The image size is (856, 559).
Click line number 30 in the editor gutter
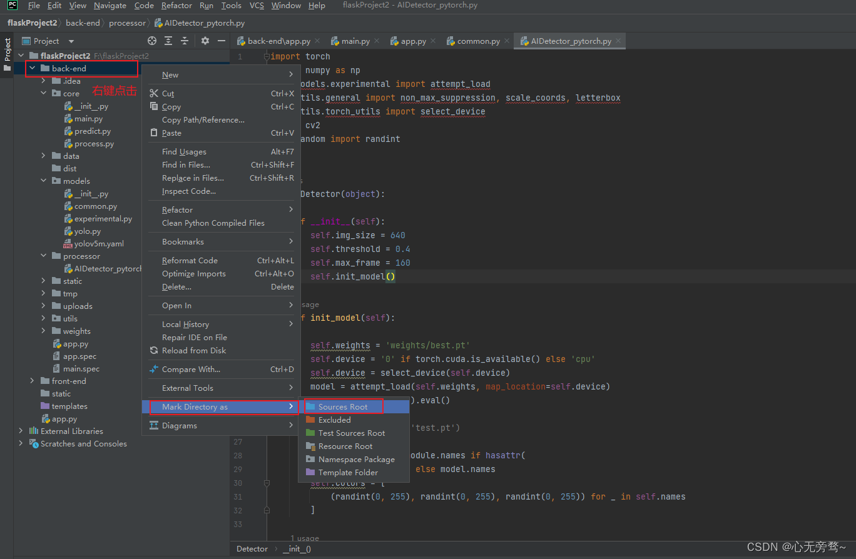coord(238,483)
